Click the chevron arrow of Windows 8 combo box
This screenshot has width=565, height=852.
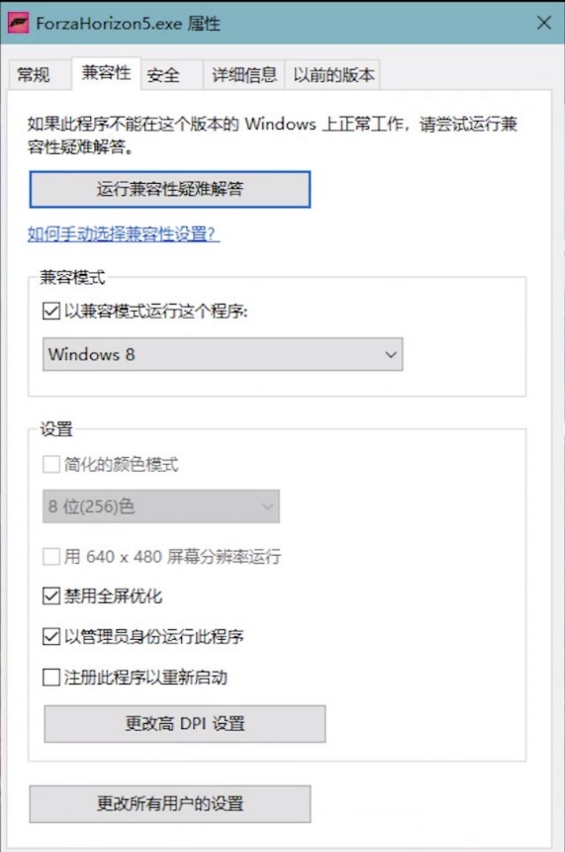pos(390,354)
